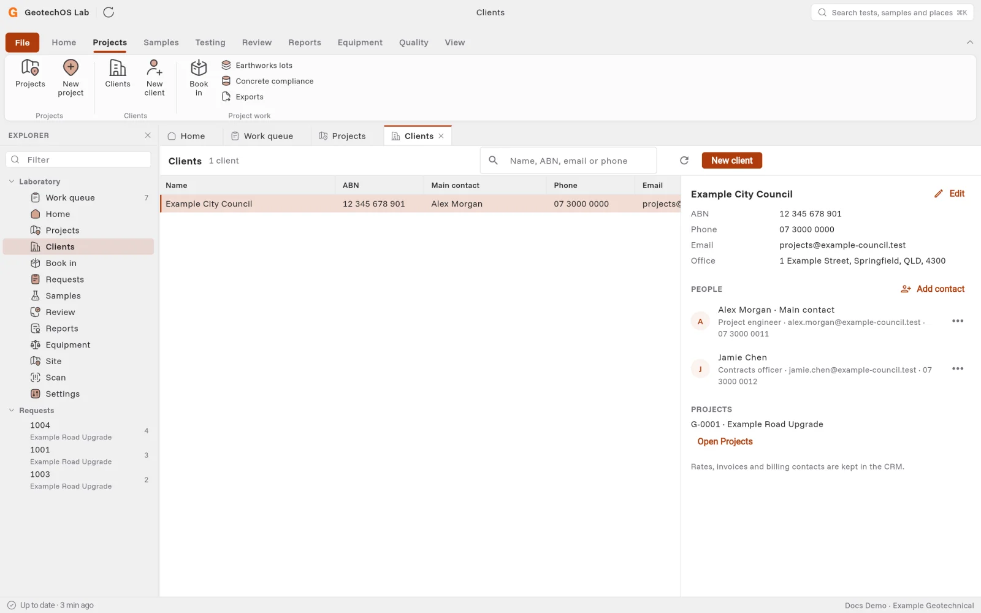Screen dimensions: 981x613
Task: Select Book in from the Explorer tree
Action: click(78, 263)
